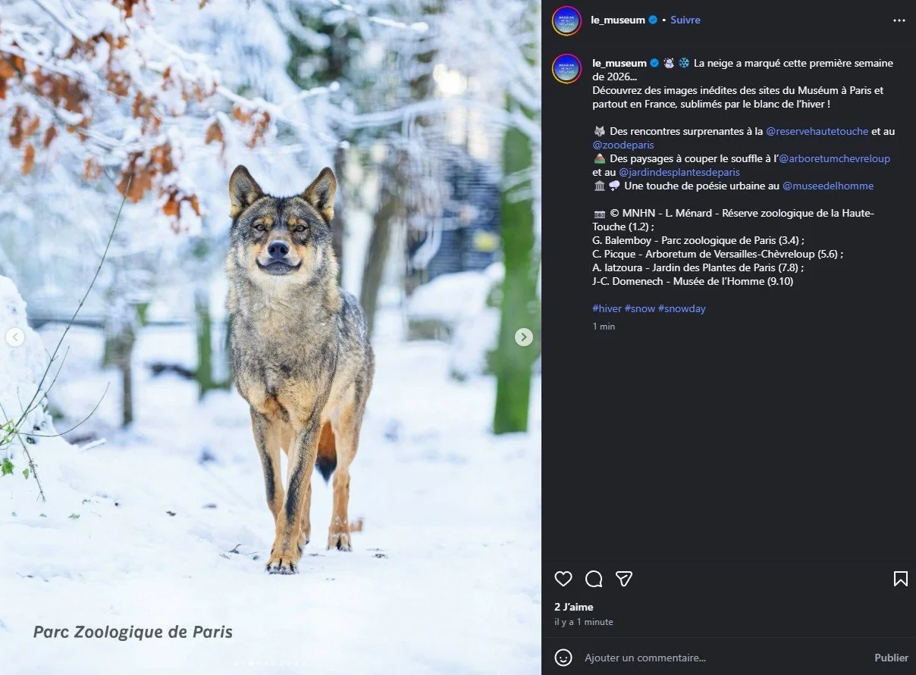Share post with paper plane icon

(x=624, y=579)
